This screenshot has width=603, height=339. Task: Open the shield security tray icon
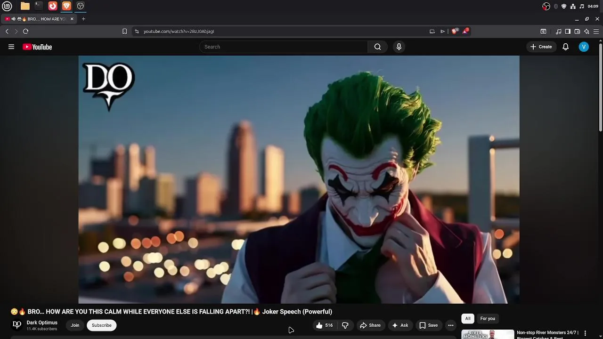tap(564, 6)
